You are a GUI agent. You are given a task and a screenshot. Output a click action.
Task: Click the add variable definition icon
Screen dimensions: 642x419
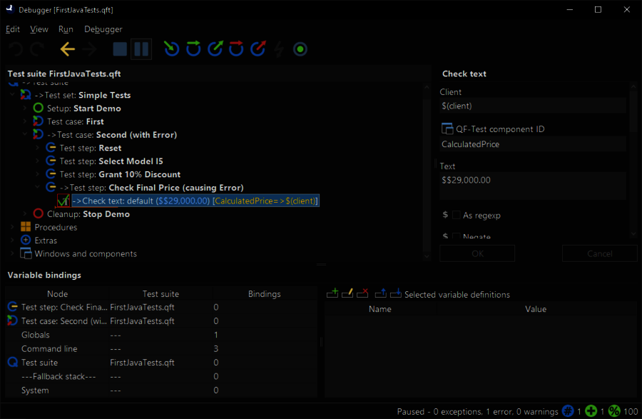332,293
